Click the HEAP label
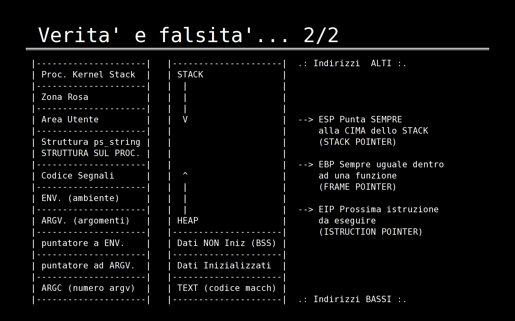This screenshot has height=321, width=515. click(x=188, y=221)
